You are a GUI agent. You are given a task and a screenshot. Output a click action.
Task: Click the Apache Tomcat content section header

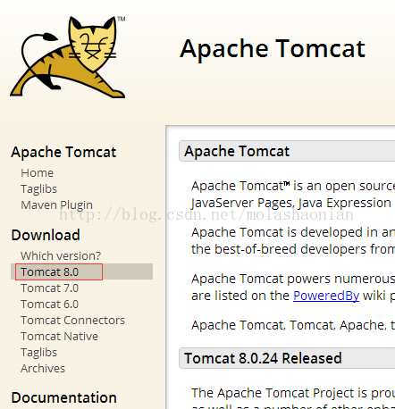(x=237, y=151)
